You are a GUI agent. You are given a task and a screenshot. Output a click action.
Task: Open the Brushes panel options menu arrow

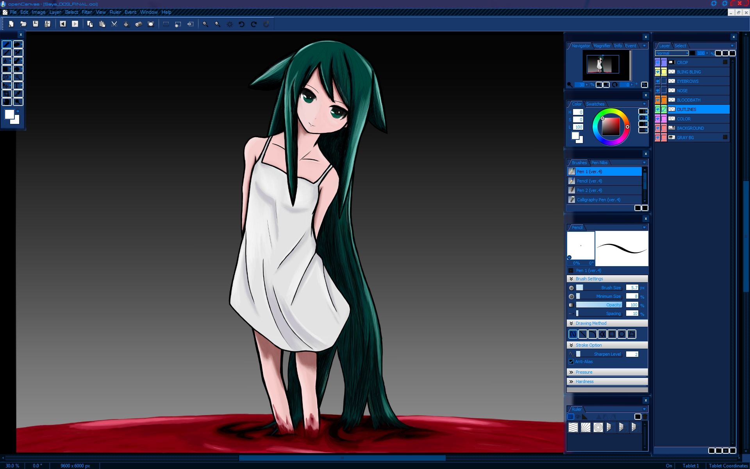click(x=644, y=163)
